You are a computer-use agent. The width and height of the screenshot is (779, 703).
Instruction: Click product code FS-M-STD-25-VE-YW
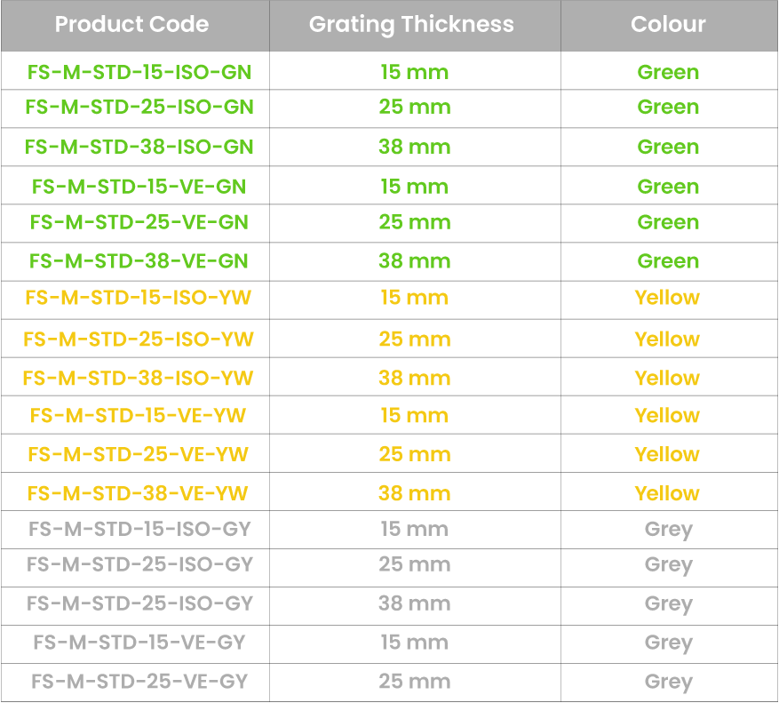coord(139,454)
